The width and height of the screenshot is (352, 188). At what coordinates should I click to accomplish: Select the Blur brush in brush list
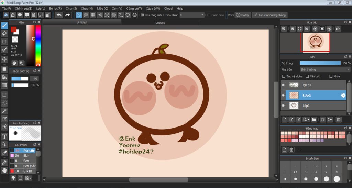[22, 155]
